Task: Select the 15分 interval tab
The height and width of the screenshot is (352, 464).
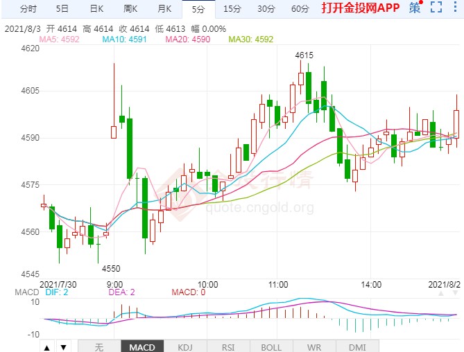Action: pyautogui.click(x=232, y=9)
